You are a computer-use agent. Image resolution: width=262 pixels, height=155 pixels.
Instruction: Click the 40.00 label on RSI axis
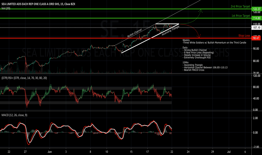pyautogui.click(x=256, y=98)
